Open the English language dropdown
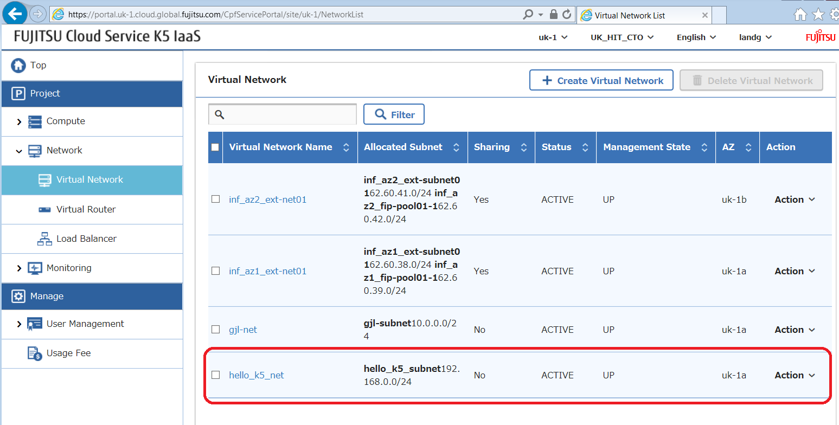The width and height of the screenshot is (839, 425). point(696,37)
